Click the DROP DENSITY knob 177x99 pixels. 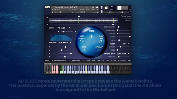pos(82,42)
